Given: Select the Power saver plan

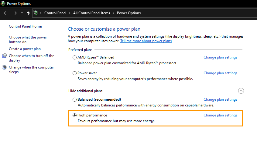Looking at the screenshot, I should pyautogui.click(x=74, y=73).
